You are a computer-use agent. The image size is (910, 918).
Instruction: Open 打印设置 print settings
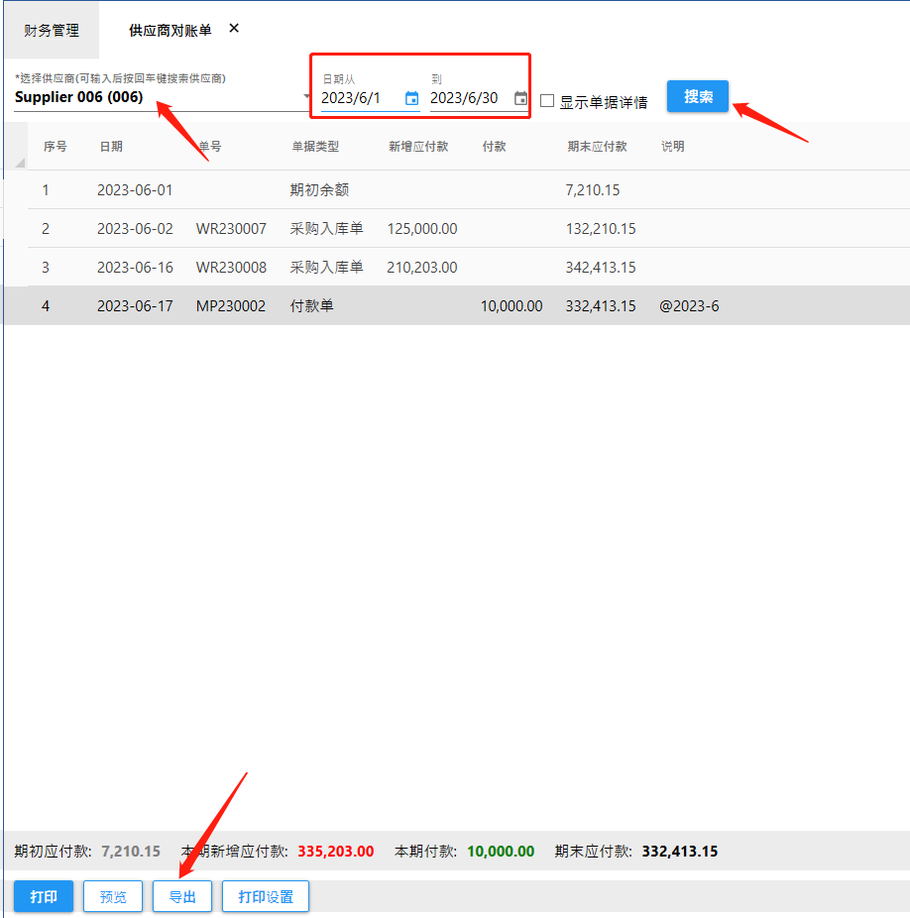click(x=266, y=896)
